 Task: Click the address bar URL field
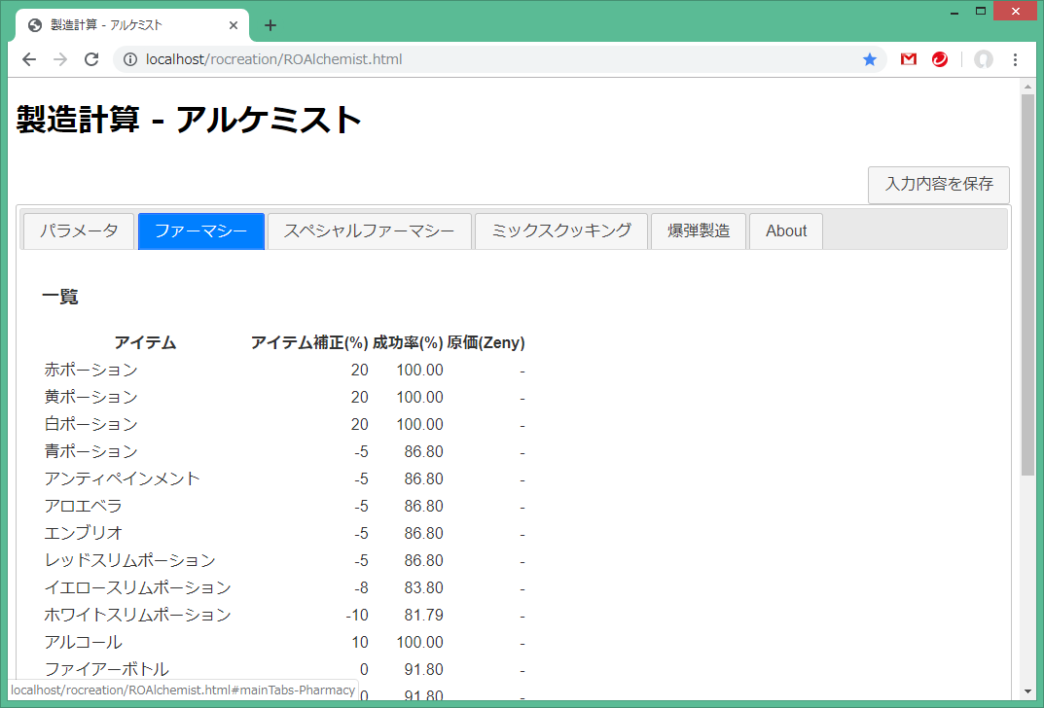486,59
